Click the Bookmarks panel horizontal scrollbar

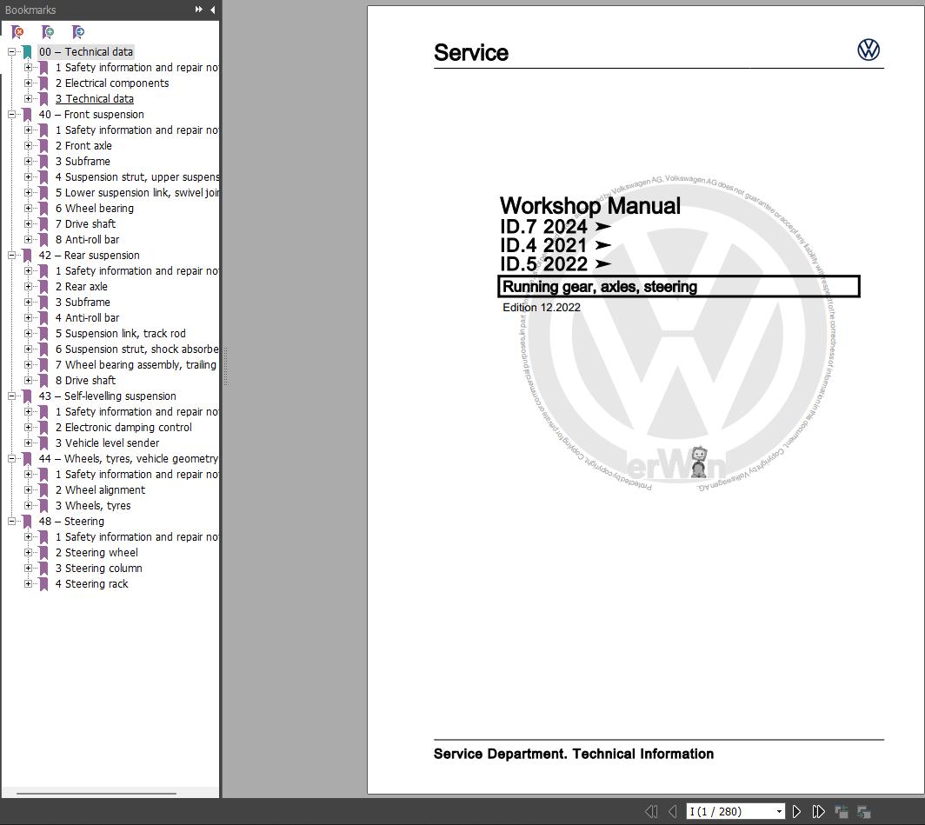[96, 793]
